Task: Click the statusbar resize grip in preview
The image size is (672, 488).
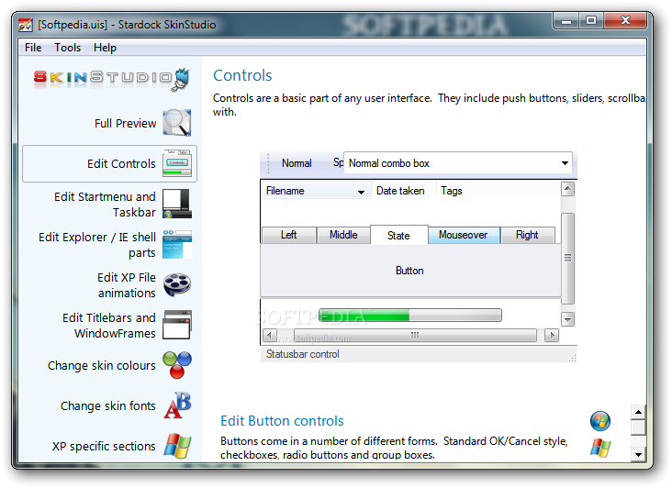Action: [572, 358]
